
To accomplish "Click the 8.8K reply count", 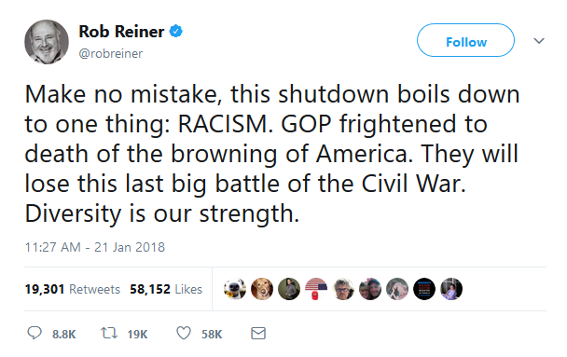I will point(64,335).
